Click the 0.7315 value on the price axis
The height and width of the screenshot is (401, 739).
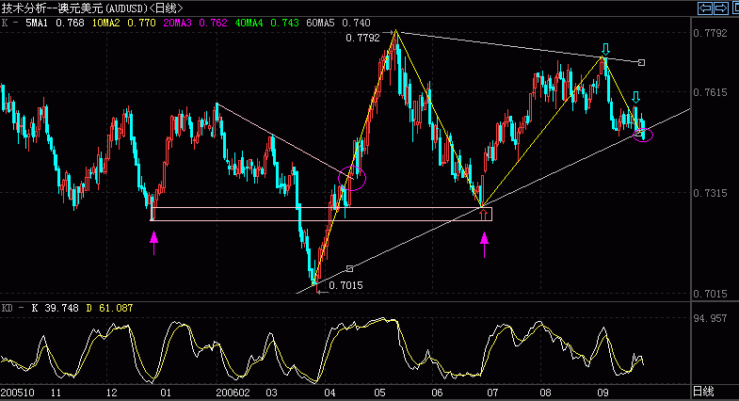point(710,193)
